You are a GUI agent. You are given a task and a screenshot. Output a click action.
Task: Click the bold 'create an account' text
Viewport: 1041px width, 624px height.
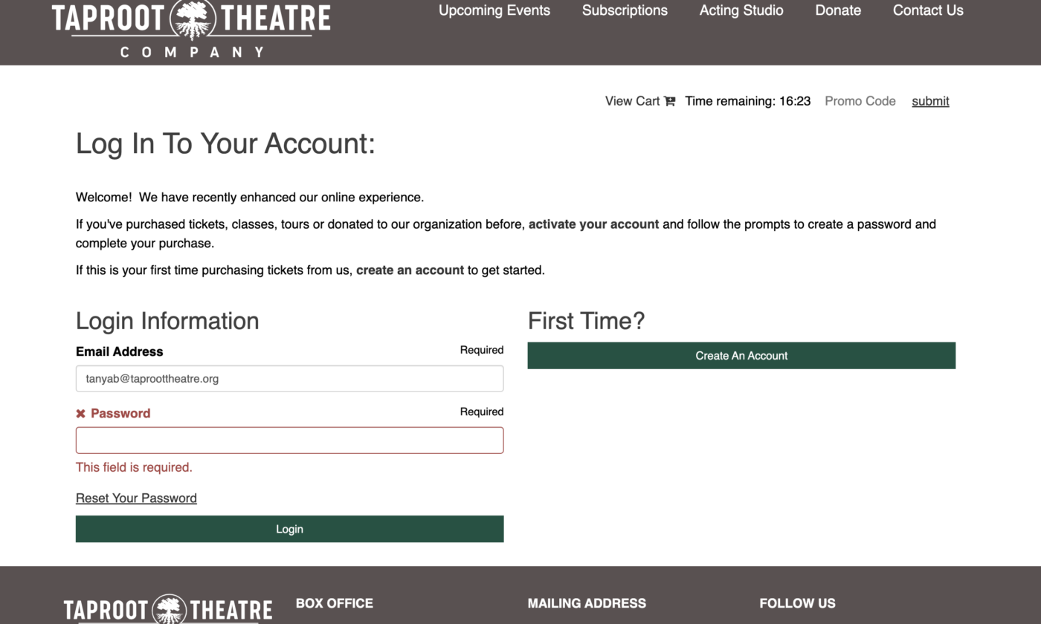tap(410, 270)
